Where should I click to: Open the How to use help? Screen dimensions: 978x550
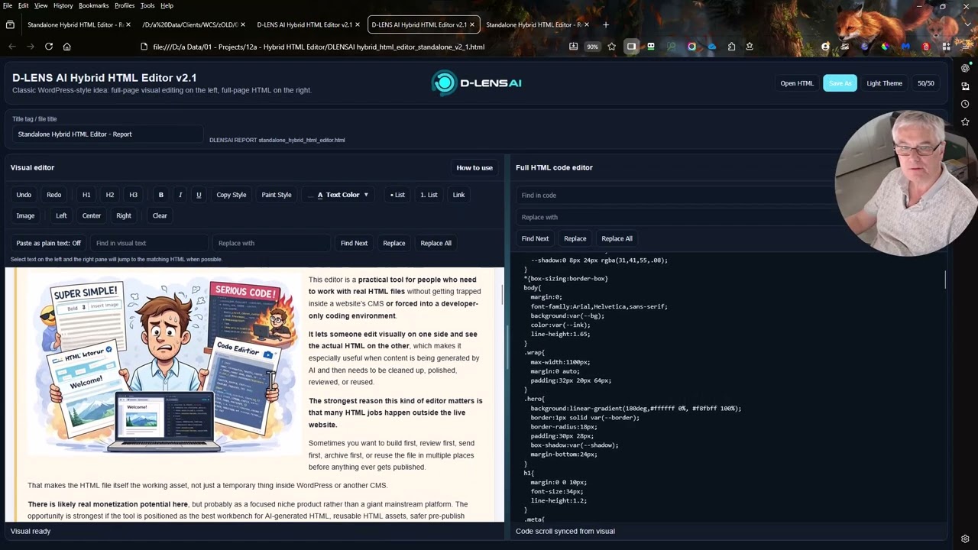click(474, 167)
